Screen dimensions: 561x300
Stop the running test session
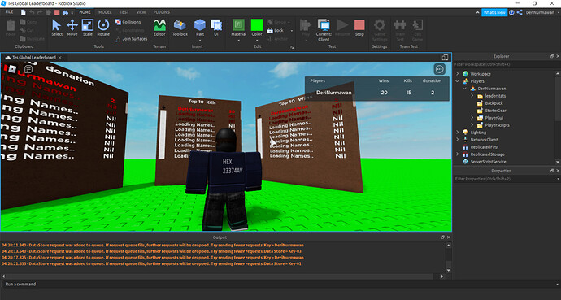point(359,28)
